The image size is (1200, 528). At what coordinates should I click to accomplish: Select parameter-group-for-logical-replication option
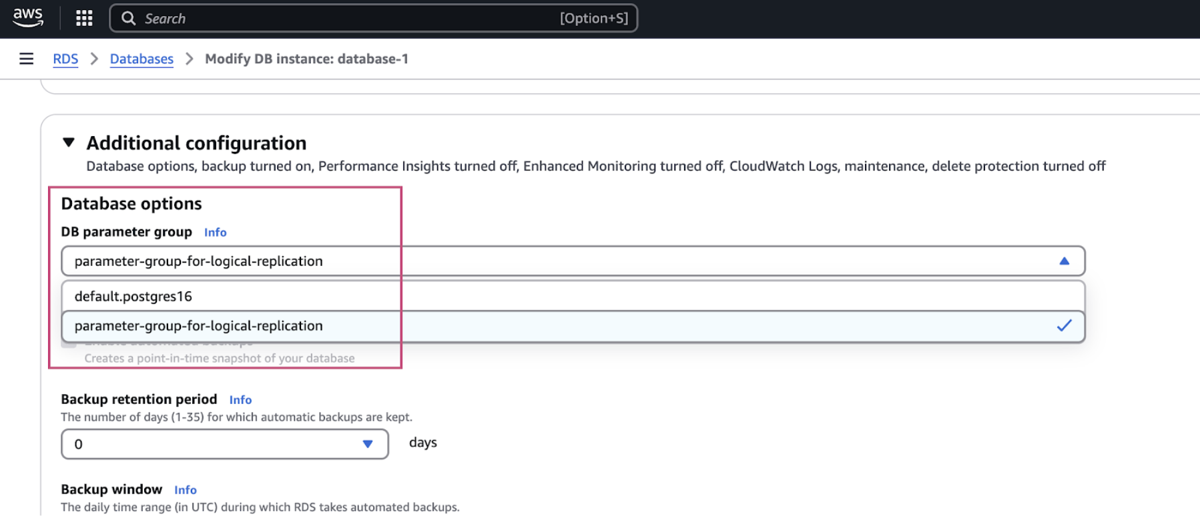click(x=573, y=326)
